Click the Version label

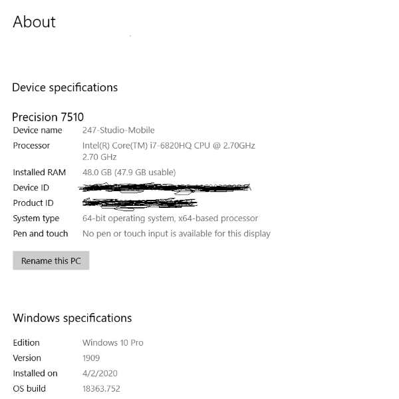27,358
